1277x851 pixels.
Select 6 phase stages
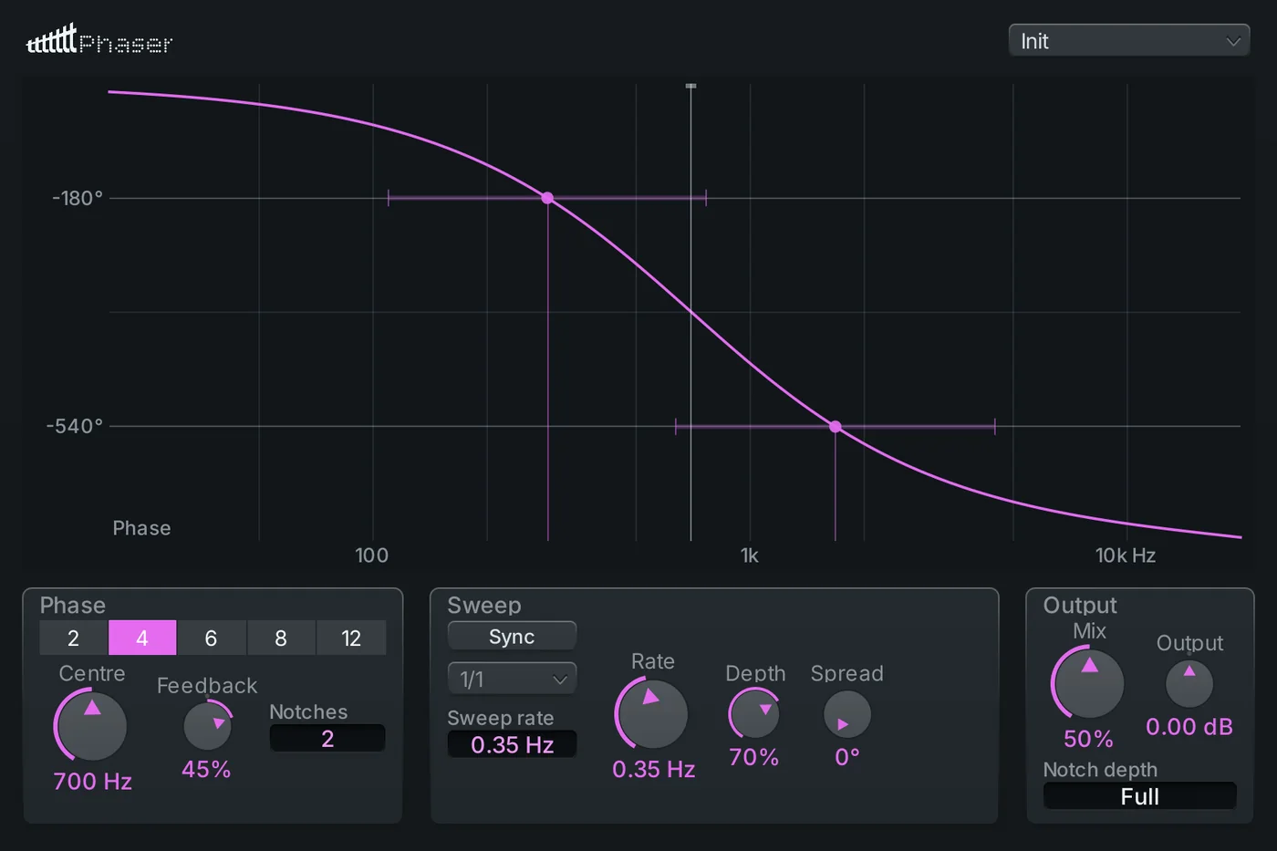[x=211, y=638]
